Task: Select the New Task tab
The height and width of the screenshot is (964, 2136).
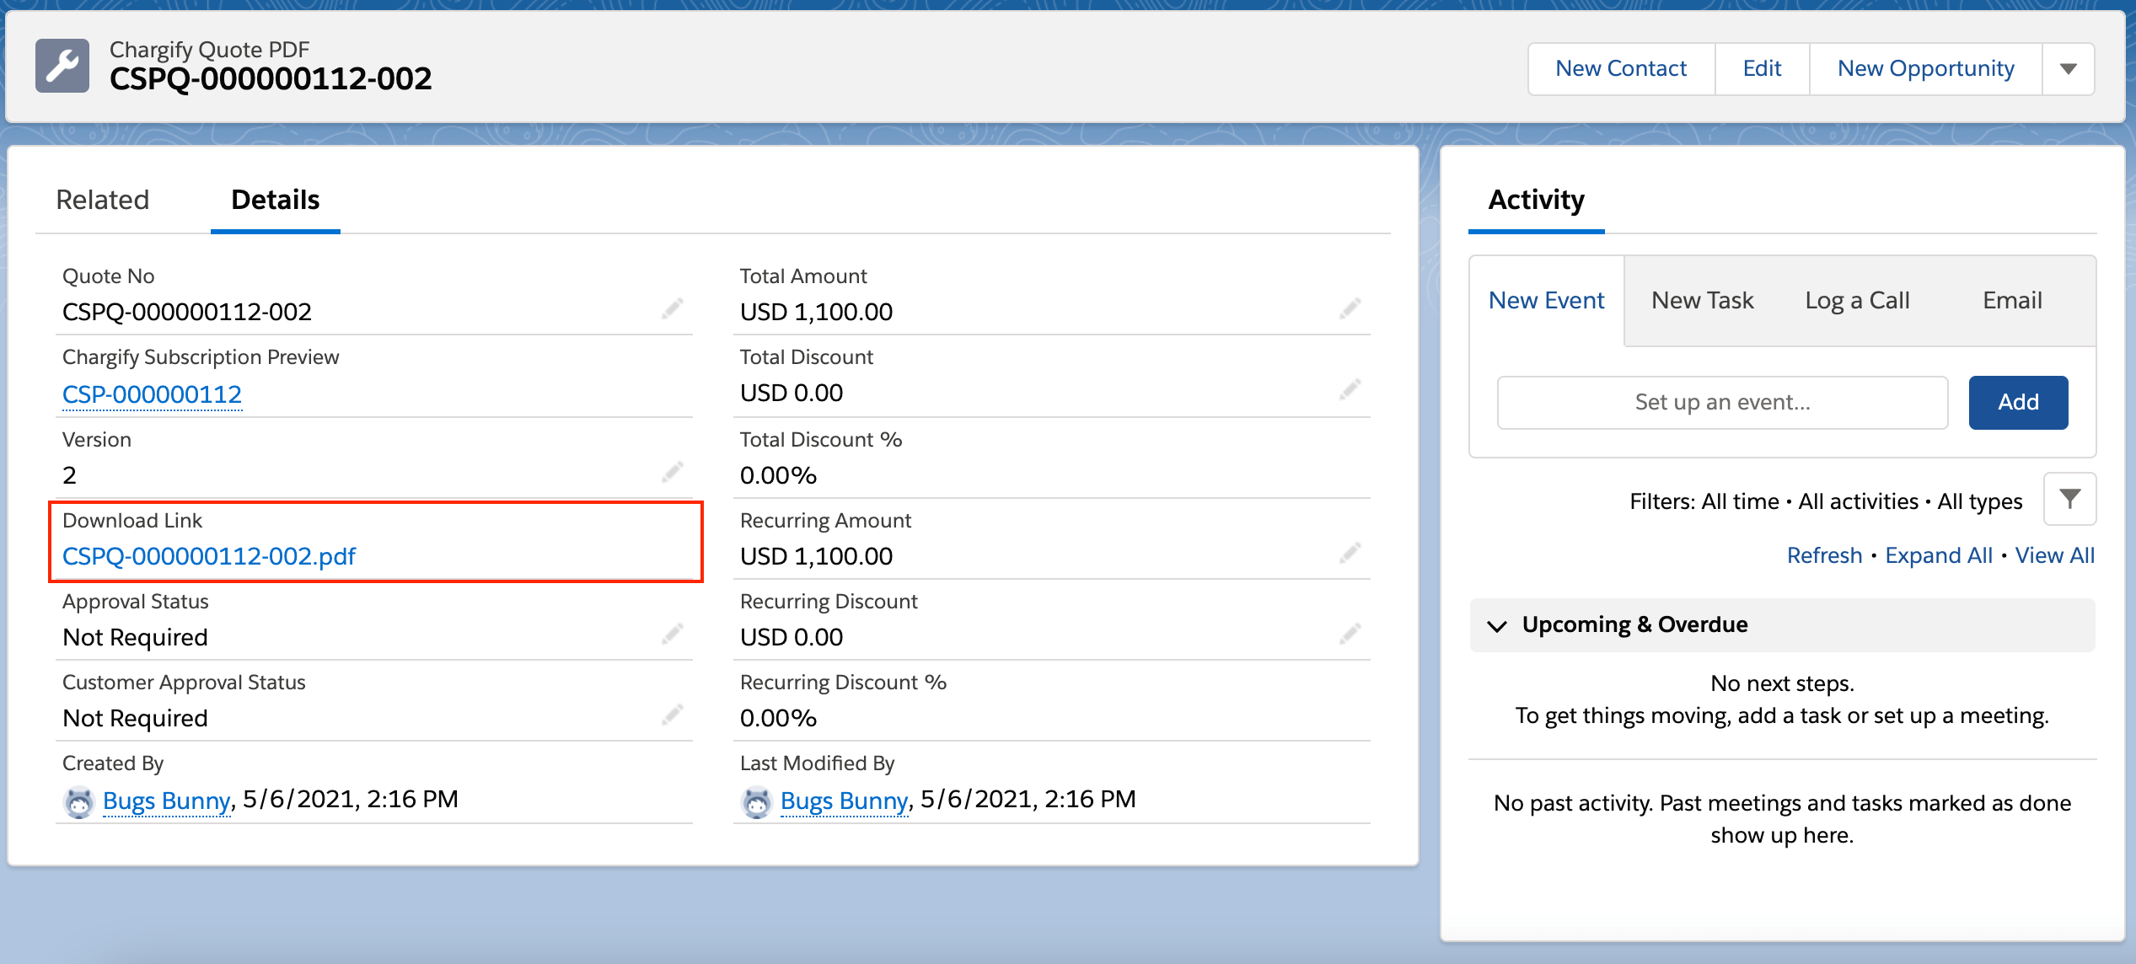Action: [x=1702, y=301]
